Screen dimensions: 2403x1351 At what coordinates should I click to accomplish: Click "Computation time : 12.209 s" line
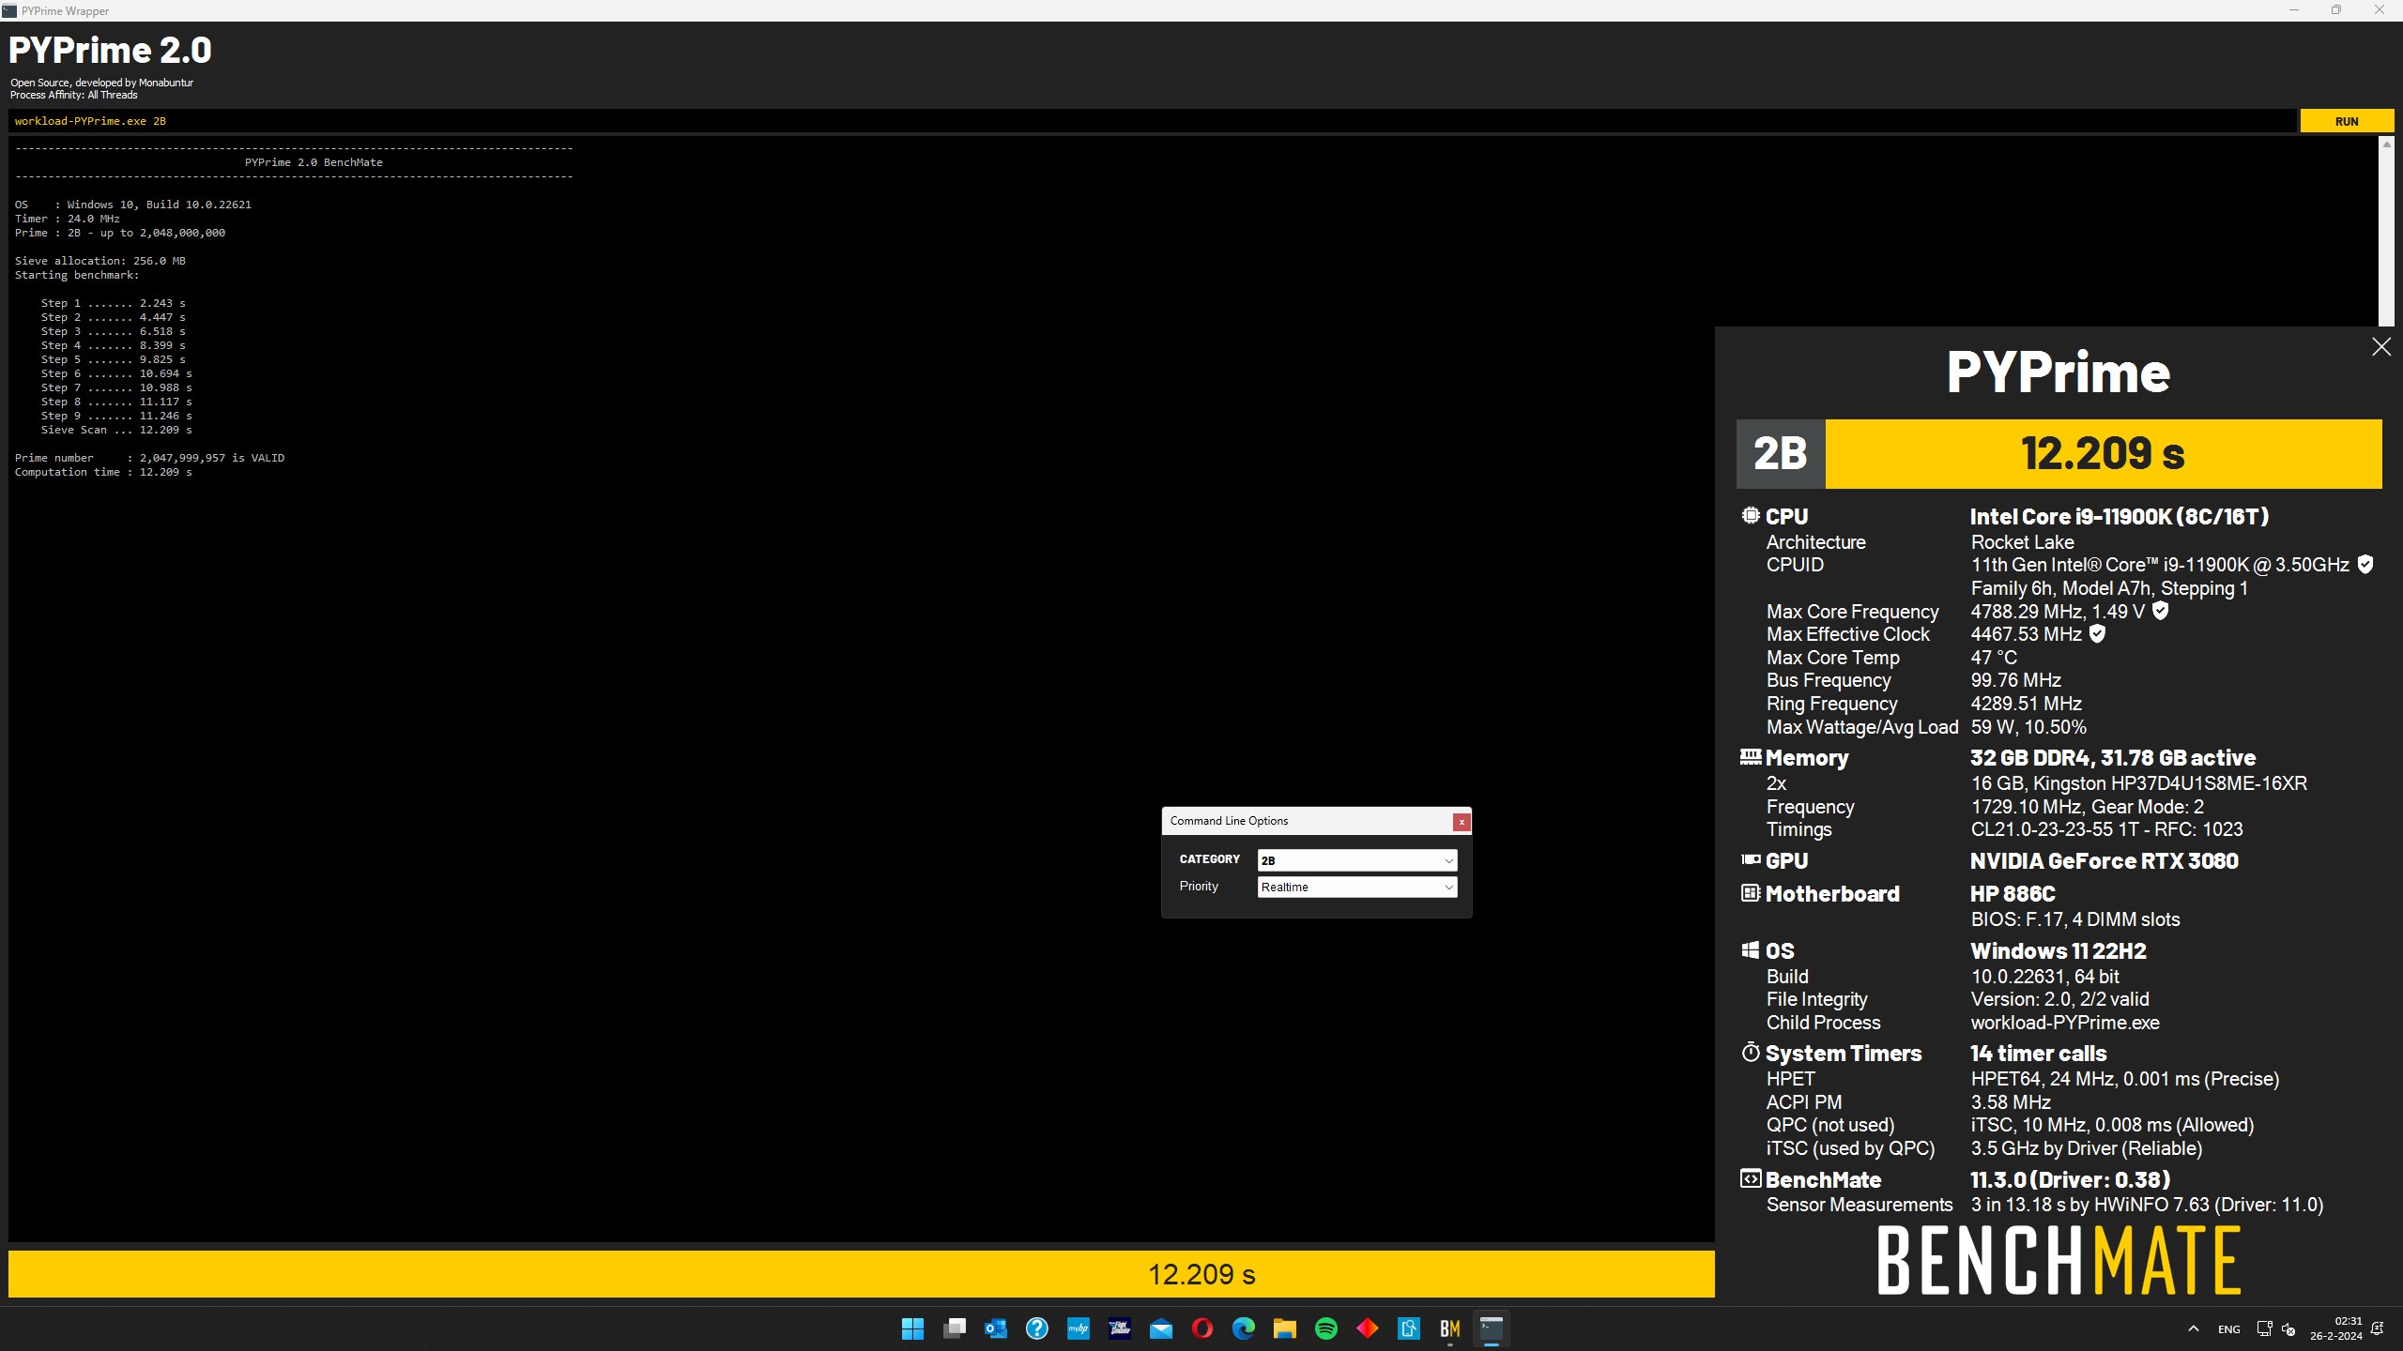103,472
